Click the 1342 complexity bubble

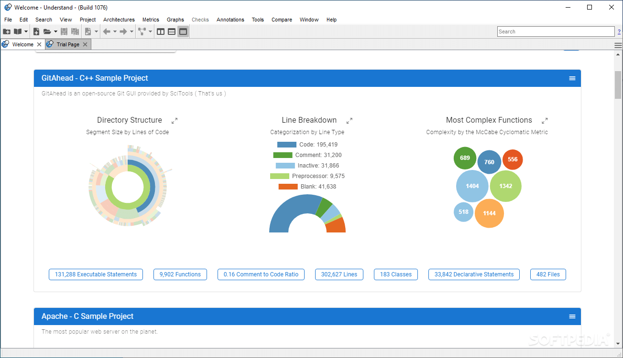click(505, 186)
